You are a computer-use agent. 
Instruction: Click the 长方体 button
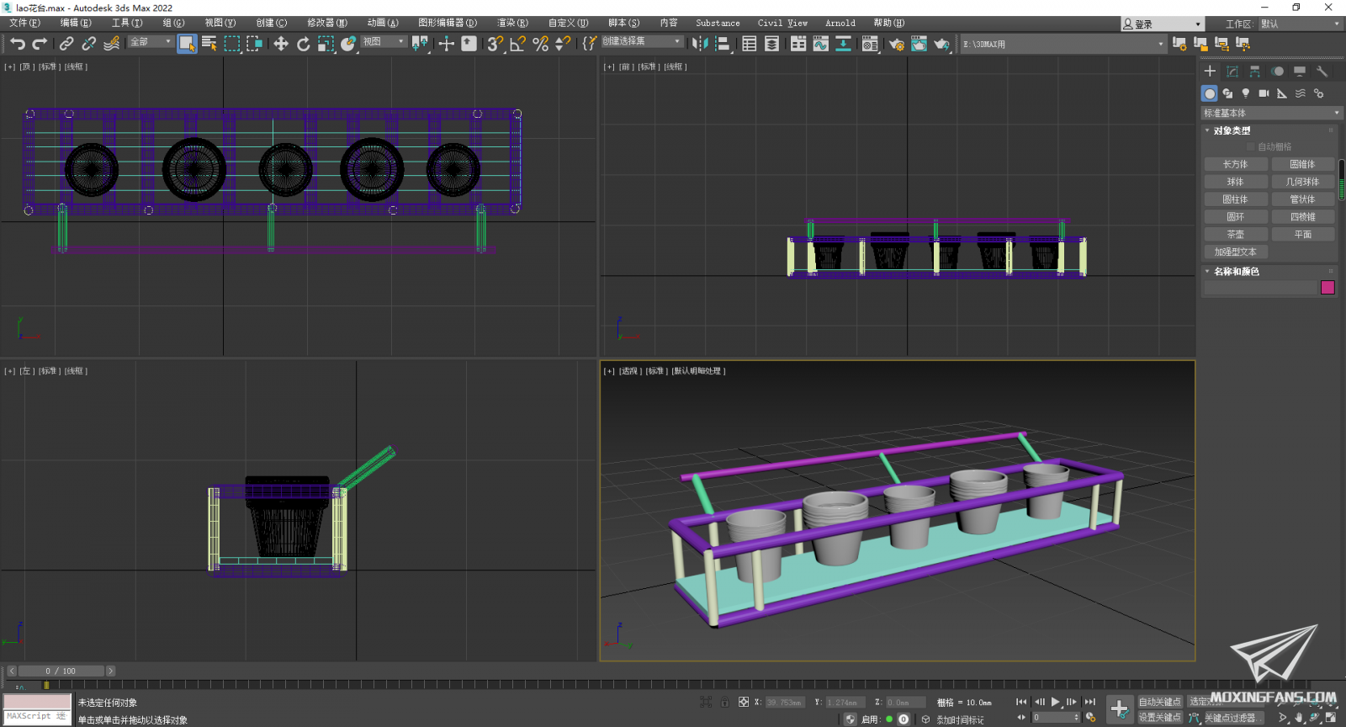tap(1235, 164)
